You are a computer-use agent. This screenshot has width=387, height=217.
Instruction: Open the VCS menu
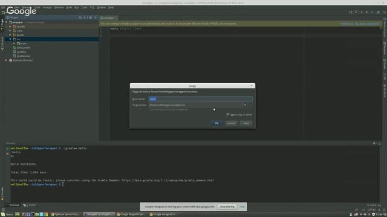[x=92, y=7]
